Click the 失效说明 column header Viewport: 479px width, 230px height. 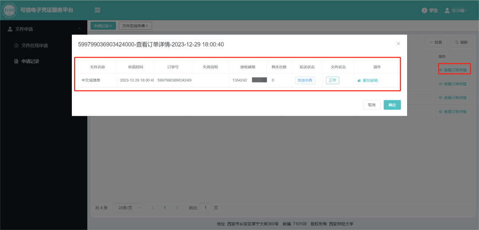(211, 67)
